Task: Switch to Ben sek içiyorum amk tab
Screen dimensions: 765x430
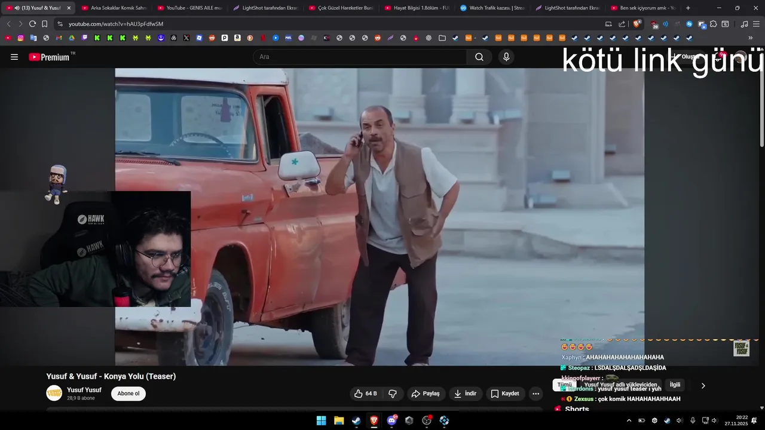Action: tap(643, 8)
